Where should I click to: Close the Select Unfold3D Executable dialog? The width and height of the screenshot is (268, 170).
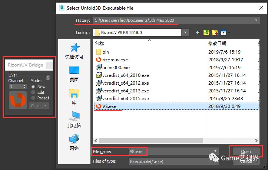261,8
